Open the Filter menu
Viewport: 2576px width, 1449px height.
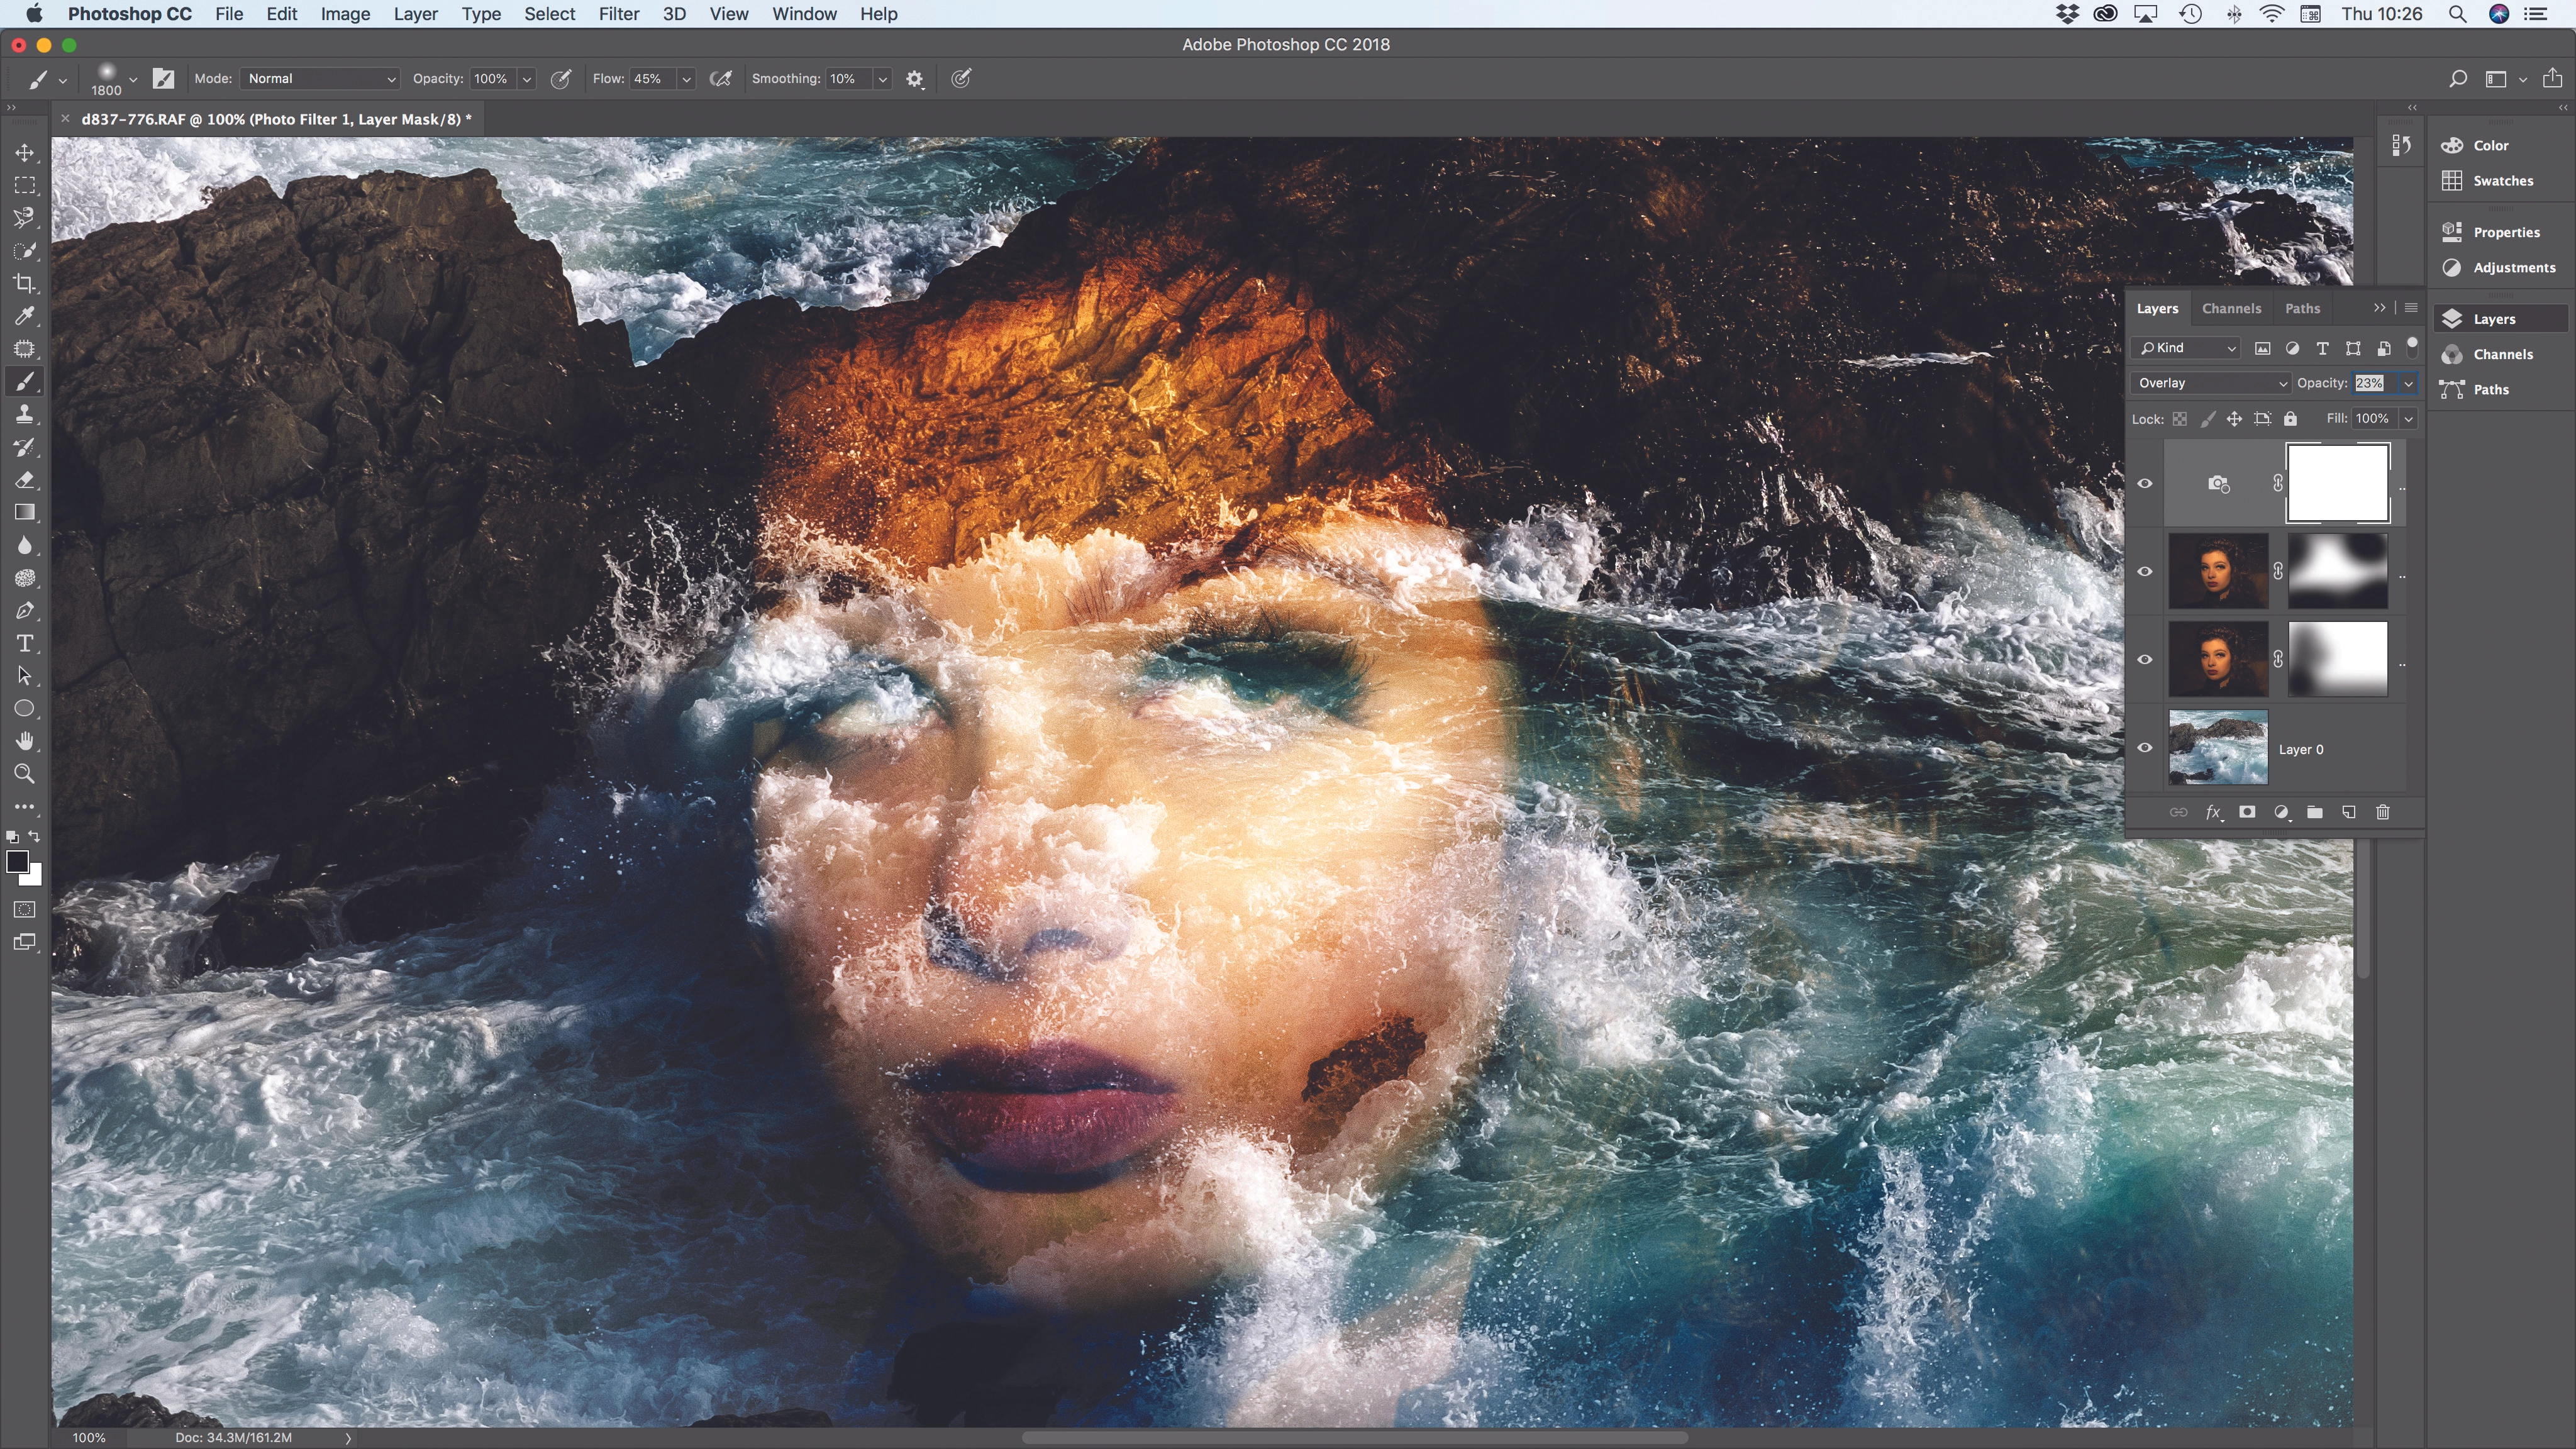pyautogui.click(x=618, y=14)
